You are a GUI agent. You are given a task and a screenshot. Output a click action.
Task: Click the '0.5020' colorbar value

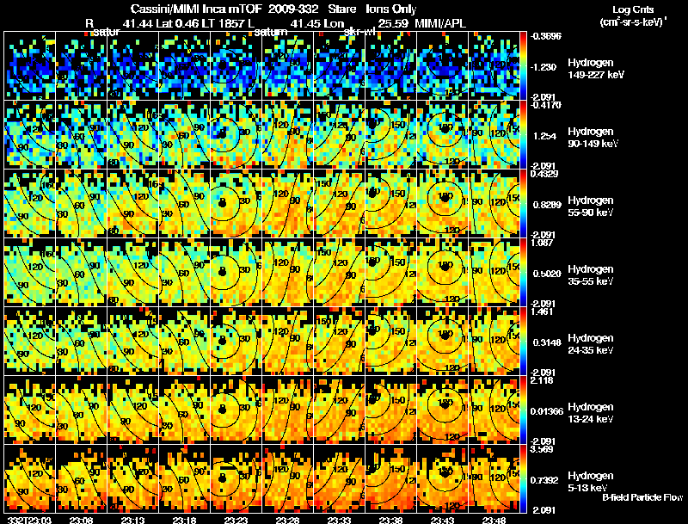pyautogui.click(x=547, y=274)
